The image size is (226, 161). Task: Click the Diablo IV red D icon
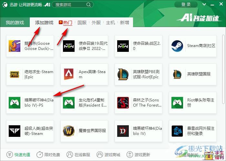(x=123, y=131)
